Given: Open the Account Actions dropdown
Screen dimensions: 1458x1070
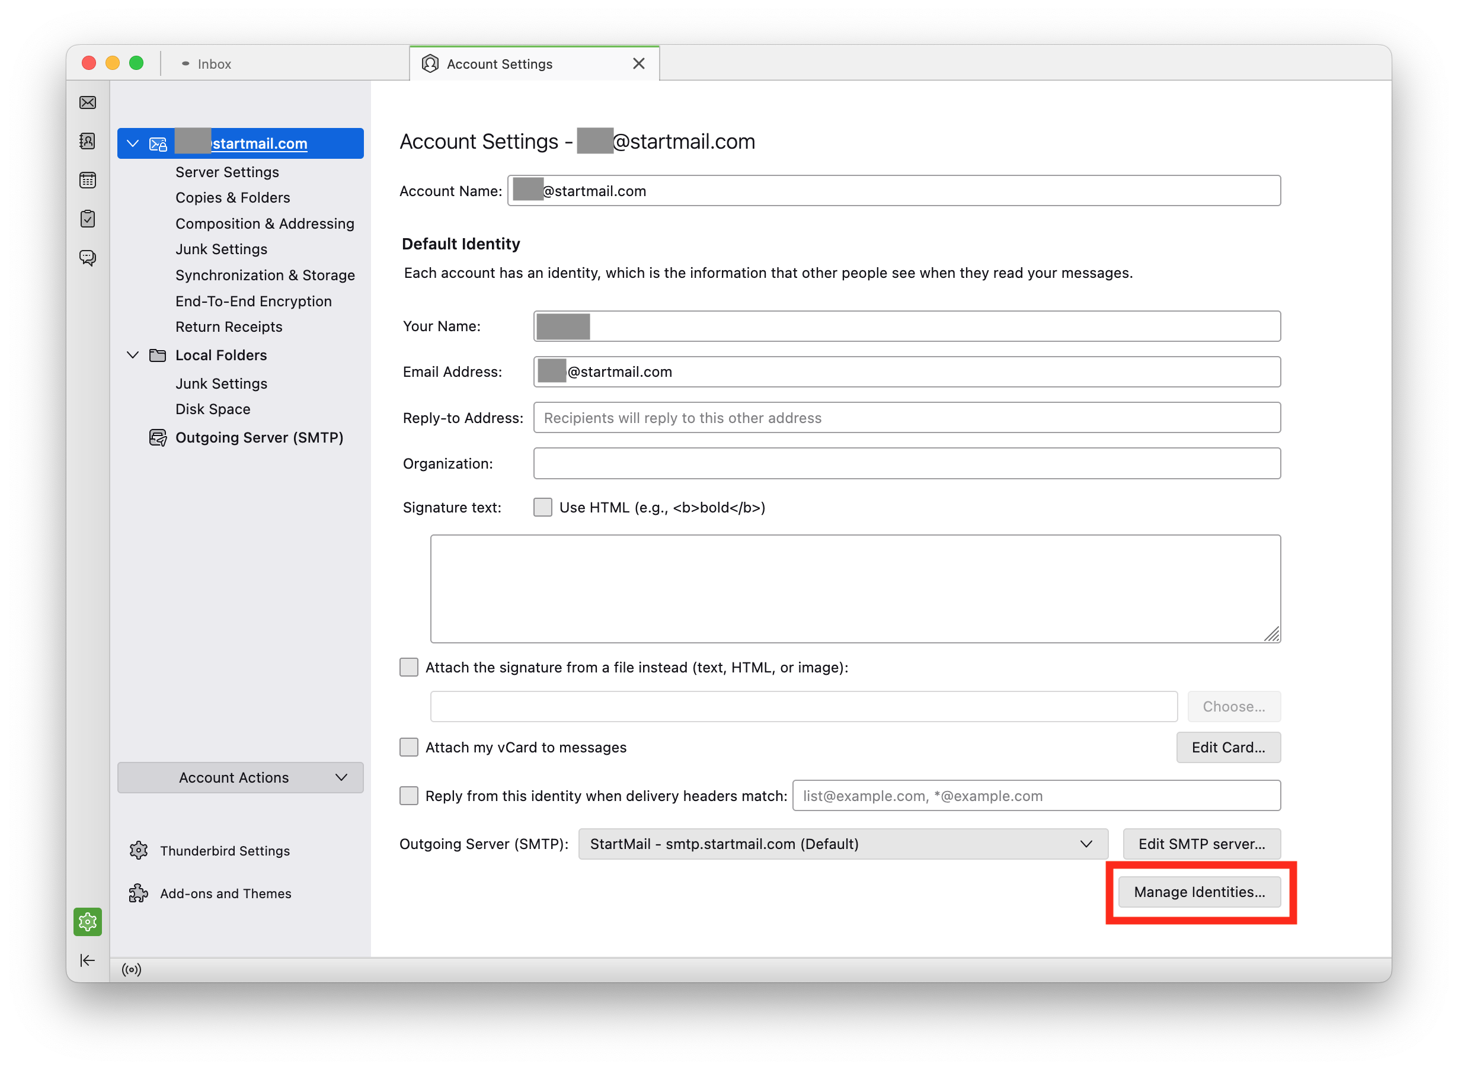Looking at the screenshot, I should click(241, 777).
